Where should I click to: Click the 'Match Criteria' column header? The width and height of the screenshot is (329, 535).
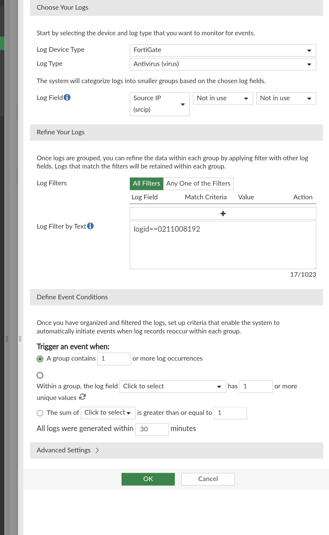point(206,197)
